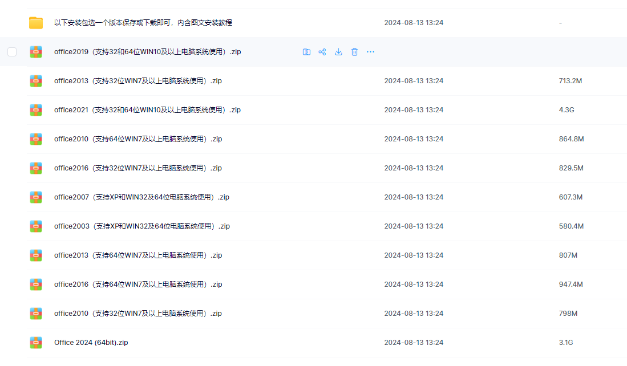Click the zip icon of office2010 32位 file

pyautogui.click(x=36, y=314)
